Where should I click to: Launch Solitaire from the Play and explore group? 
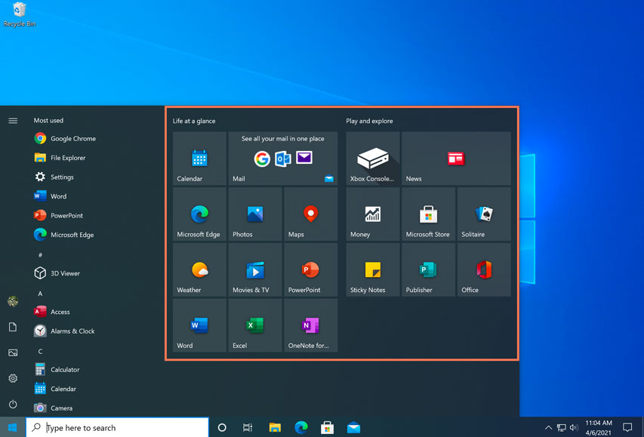point(483,214)
